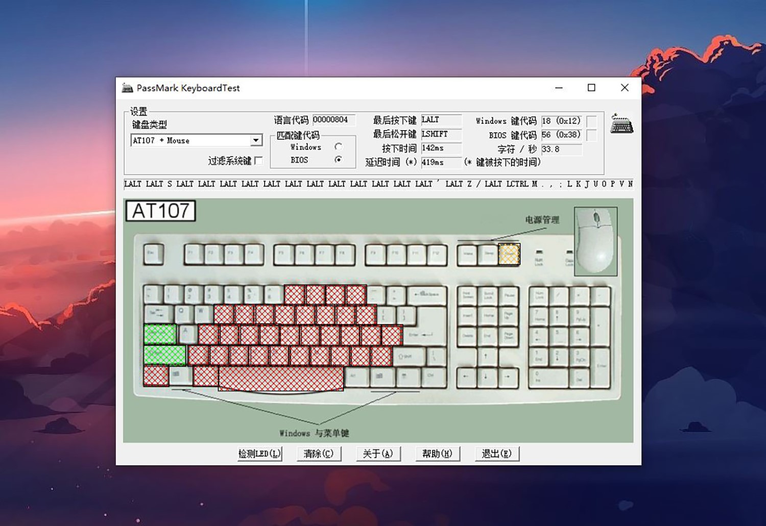Click the 退出(E) exit button
This screenshot has width=766, height=526.
click(x=497, y=454)
